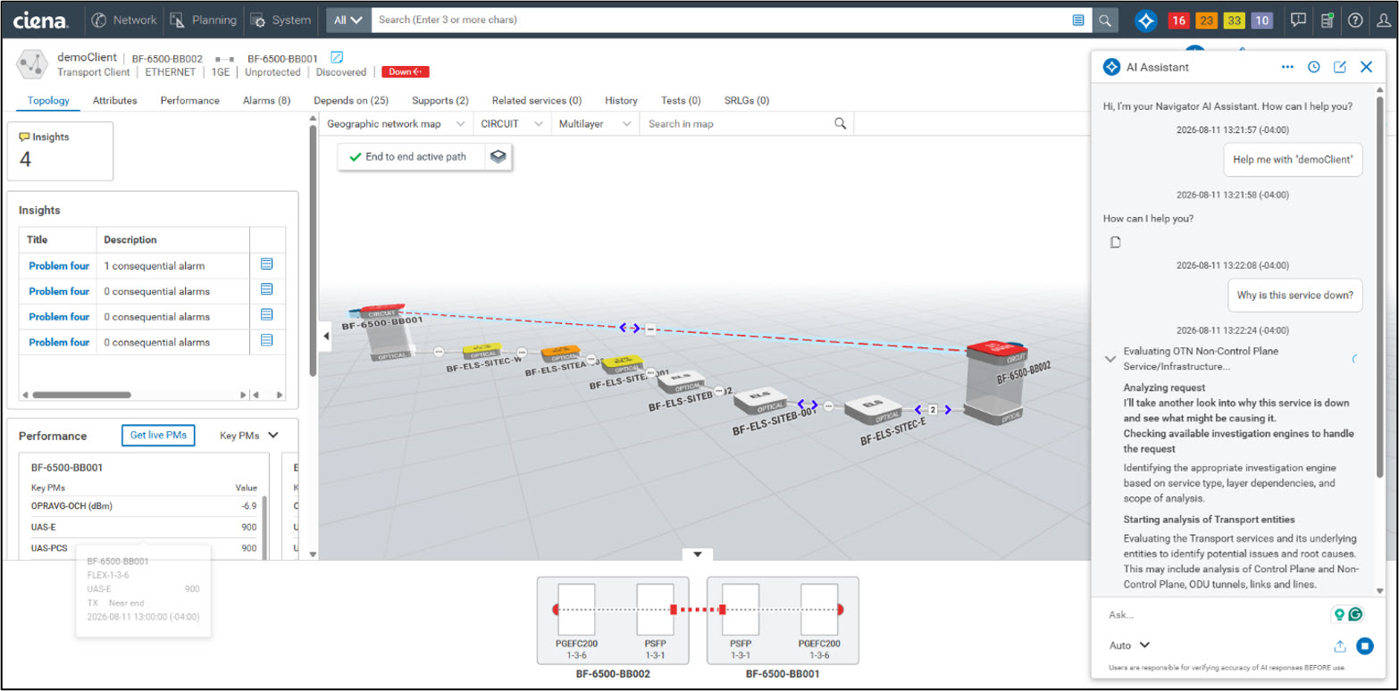Image resolution: width=1399 pixels, height=691 pixels.
Task: Open the Auto mode dropdown in AI Assistant
Action: [x=1129, y=645]
